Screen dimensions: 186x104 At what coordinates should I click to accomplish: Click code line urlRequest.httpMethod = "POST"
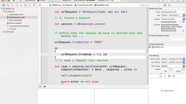(79, 42)
